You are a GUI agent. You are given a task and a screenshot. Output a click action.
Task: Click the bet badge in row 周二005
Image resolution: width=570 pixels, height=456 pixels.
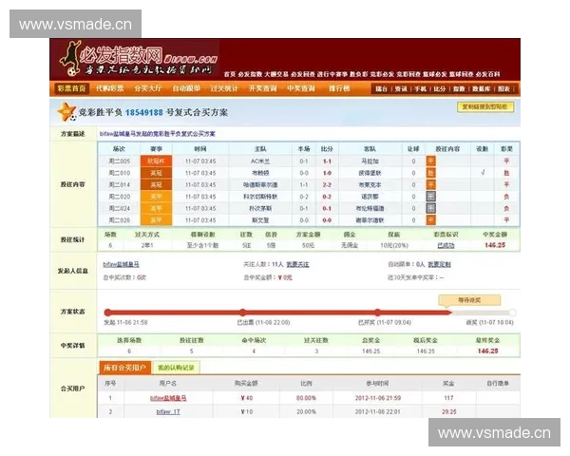[x=430, y=161]
